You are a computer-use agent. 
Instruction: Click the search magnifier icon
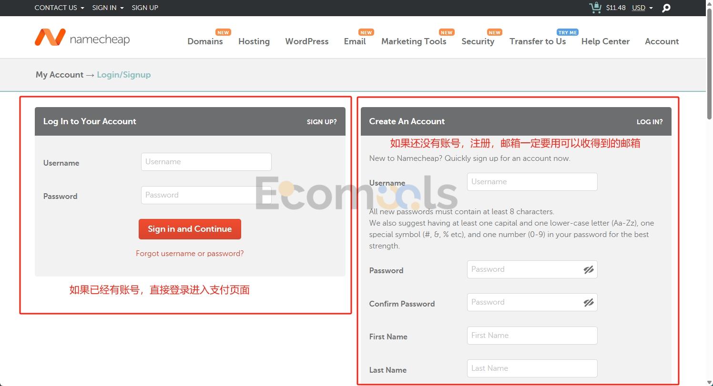[666, 8]
